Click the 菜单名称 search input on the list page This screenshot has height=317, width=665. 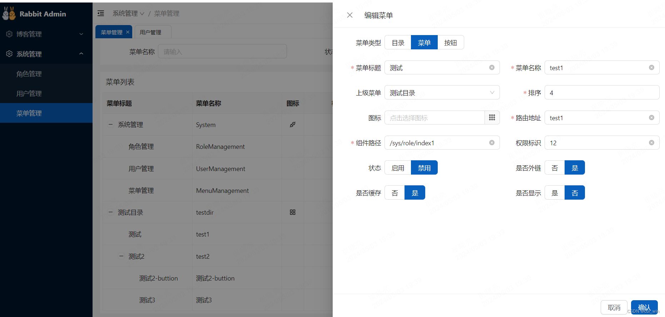coord(222,52)
